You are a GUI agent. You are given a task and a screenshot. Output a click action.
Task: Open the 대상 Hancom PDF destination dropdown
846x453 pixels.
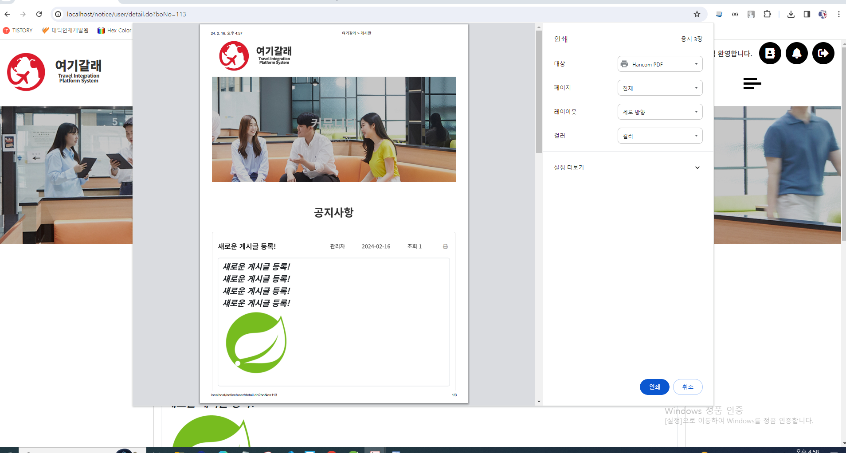(x=660, y=64)
